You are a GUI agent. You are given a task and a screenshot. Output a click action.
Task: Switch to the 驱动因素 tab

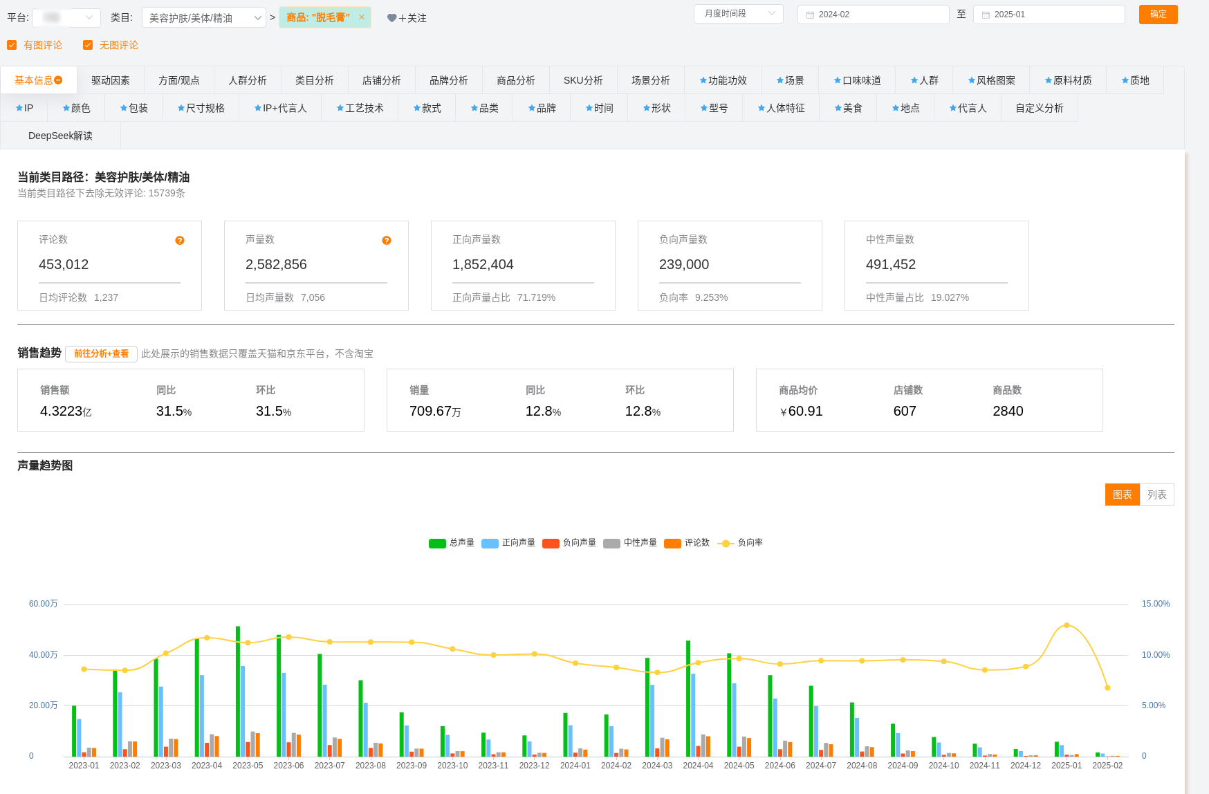[x=111, y=80]
